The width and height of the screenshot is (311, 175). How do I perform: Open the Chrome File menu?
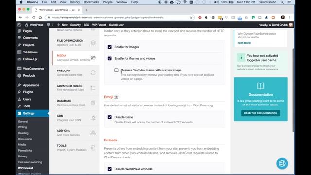click(45, 2)
